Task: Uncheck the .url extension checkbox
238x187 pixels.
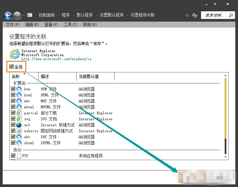Action: pyautogui.click(x=13, y=125)
